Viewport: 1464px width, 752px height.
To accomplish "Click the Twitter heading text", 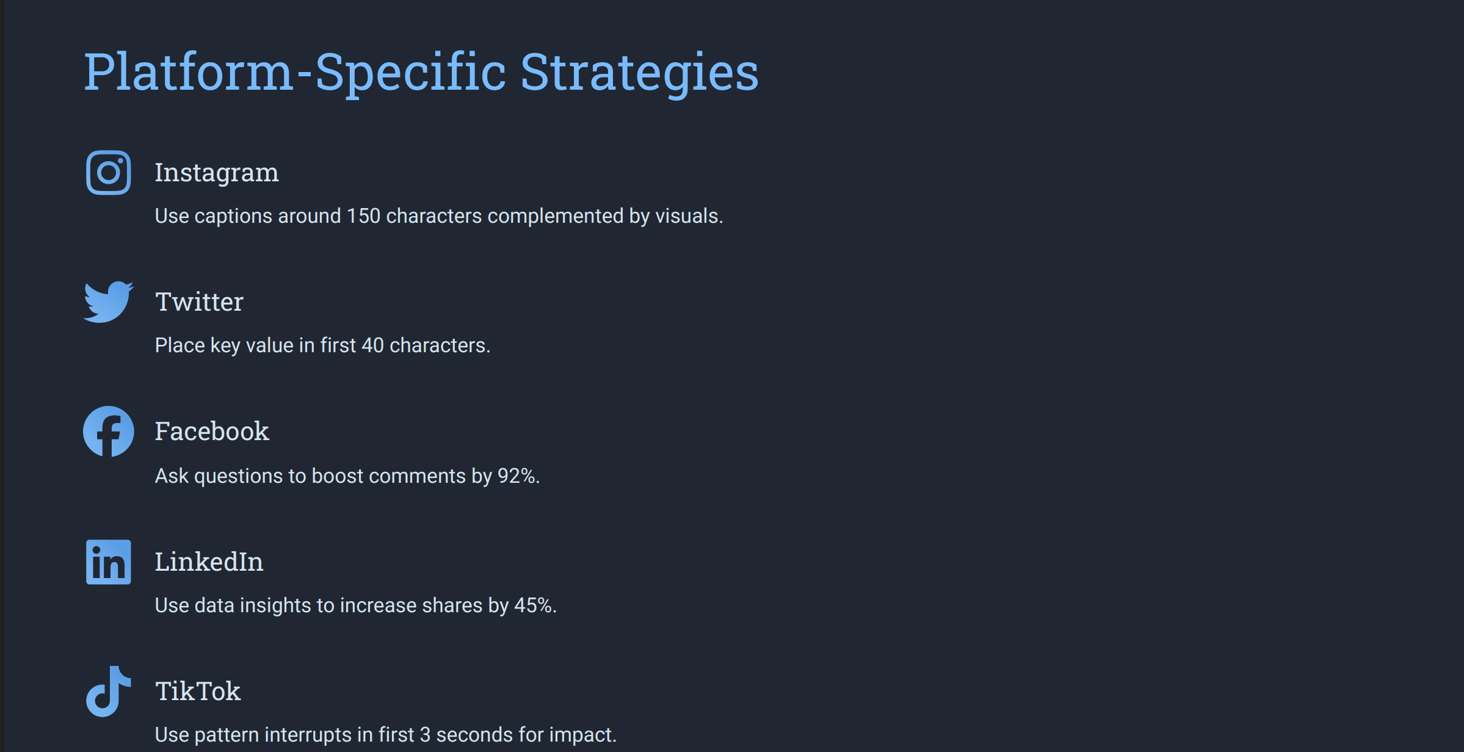I will tap(200, 302).
